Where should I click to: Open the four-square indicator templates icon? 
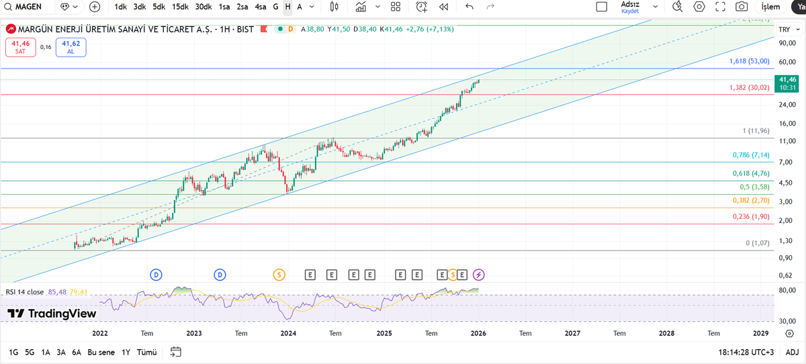(395, 7)
